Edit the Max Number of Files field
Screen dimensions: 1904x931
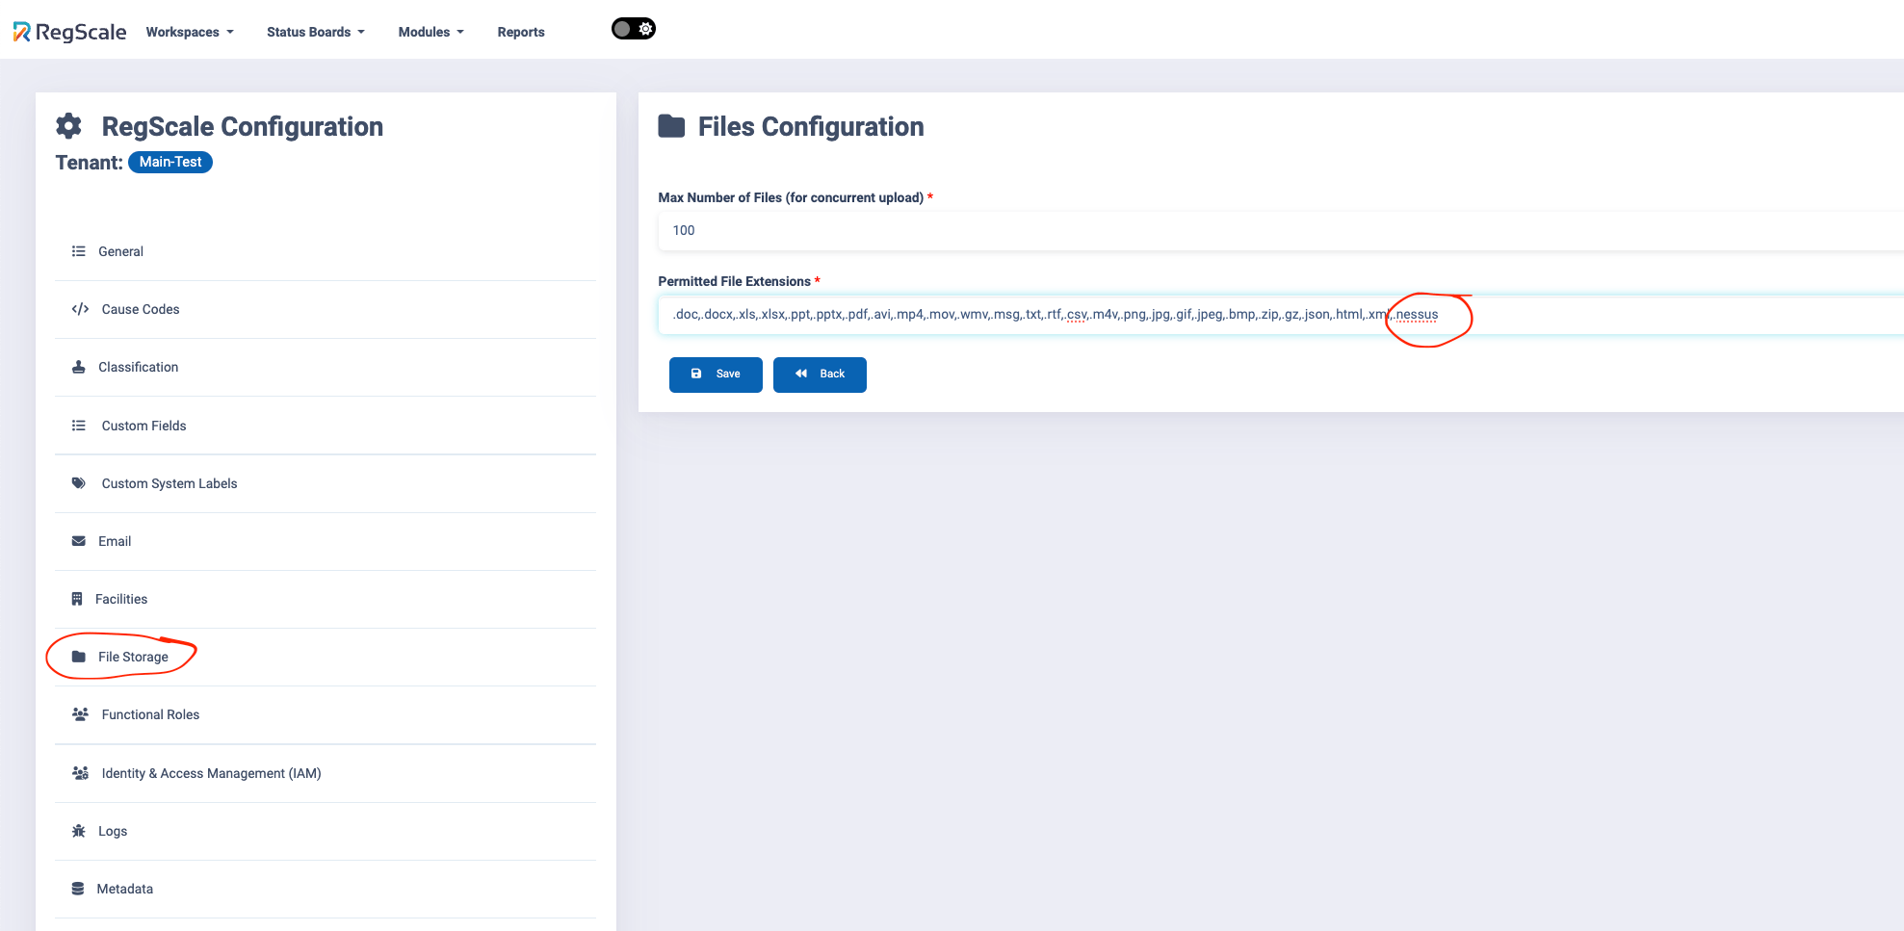pos(1281,231)
